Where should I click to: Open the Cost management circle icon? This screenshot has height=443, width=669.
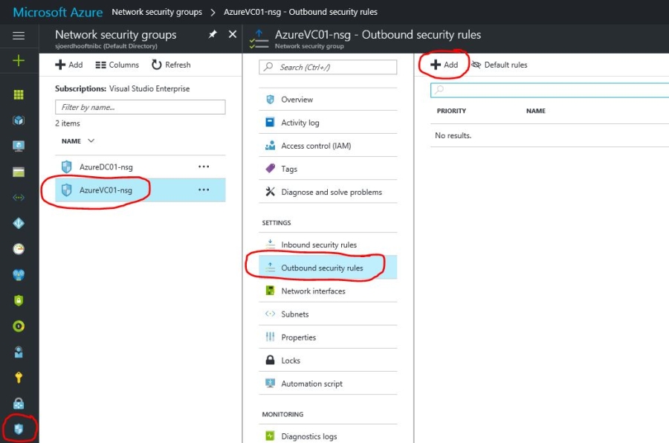click(19, 326)
